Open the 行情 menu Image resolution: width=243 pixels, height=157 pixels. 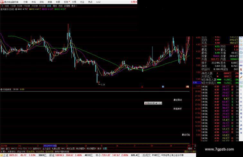tap(26, 2)
